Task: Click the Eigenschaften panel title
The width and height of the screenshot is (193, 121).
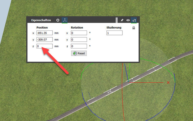Action: point(41,20)
